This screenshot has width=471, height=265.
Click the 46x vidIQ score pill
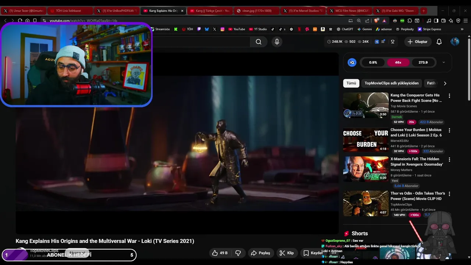[398, 62]
